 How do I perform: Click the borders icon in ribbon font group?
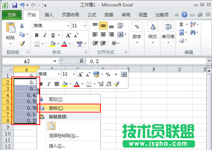(37, 44)
